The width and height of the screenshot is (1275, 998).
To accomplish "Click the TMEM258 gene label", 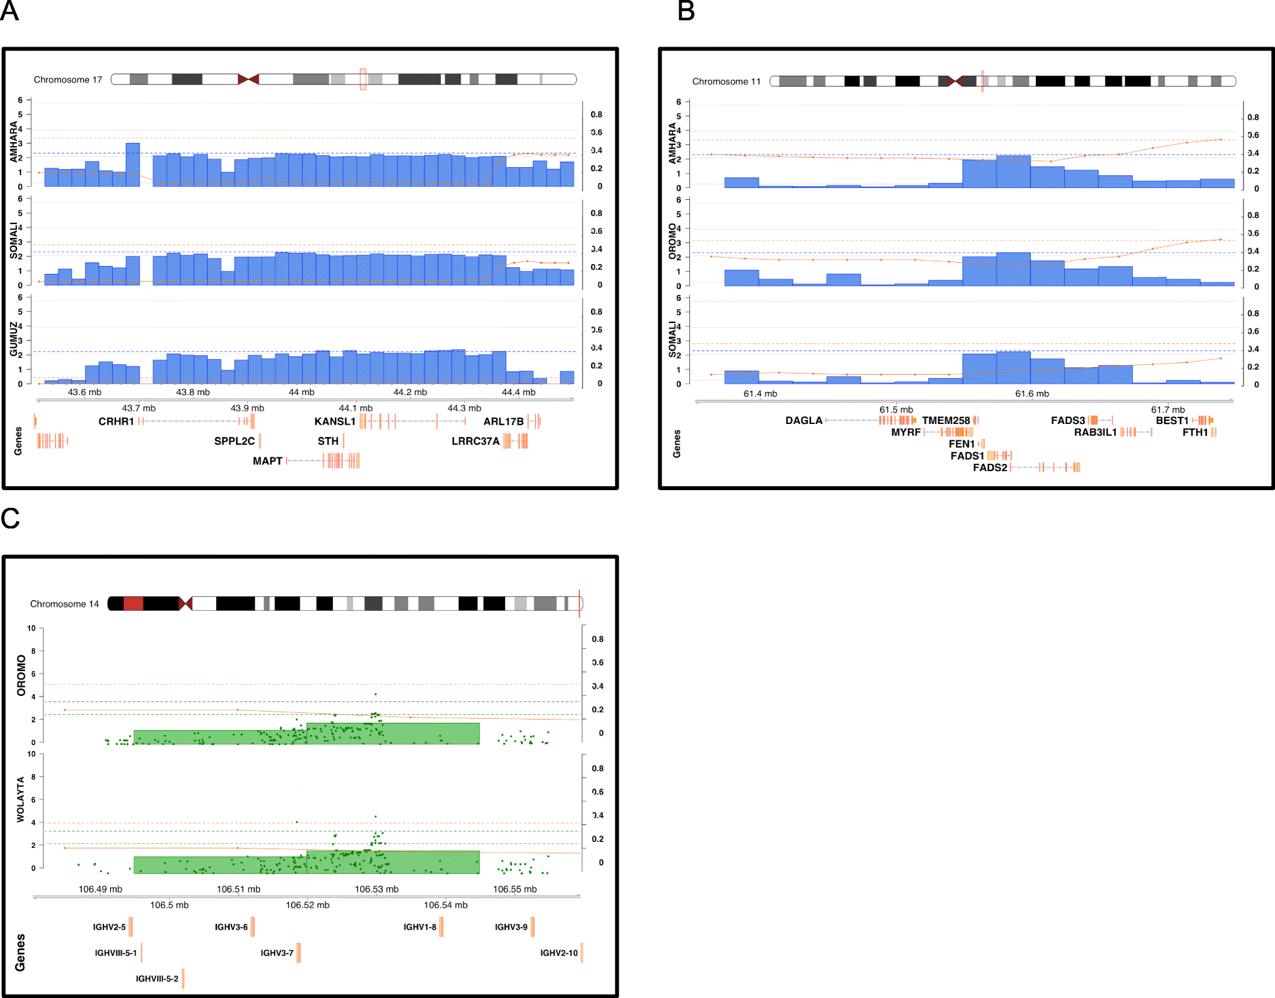I will point(945,420).
